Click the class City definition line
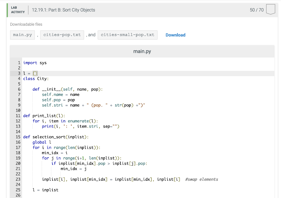 pyautogui.click(x=36, y=79)
